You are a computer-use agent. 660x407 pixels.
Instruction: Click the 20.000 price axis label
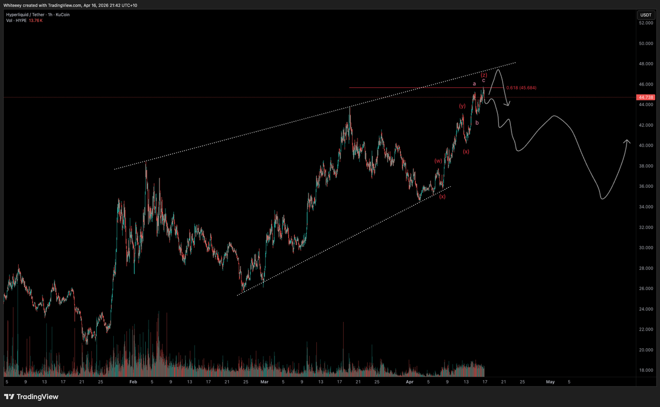(645, 349)
